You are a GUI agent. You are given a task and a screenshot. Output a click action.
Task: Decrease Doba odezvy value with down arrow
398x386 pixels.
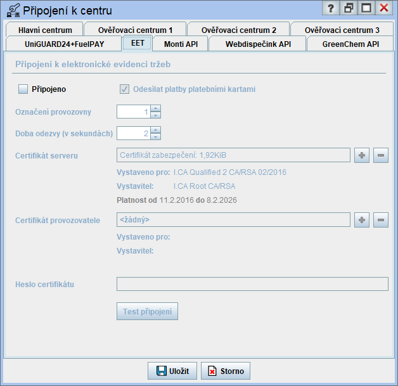point(156,137)
